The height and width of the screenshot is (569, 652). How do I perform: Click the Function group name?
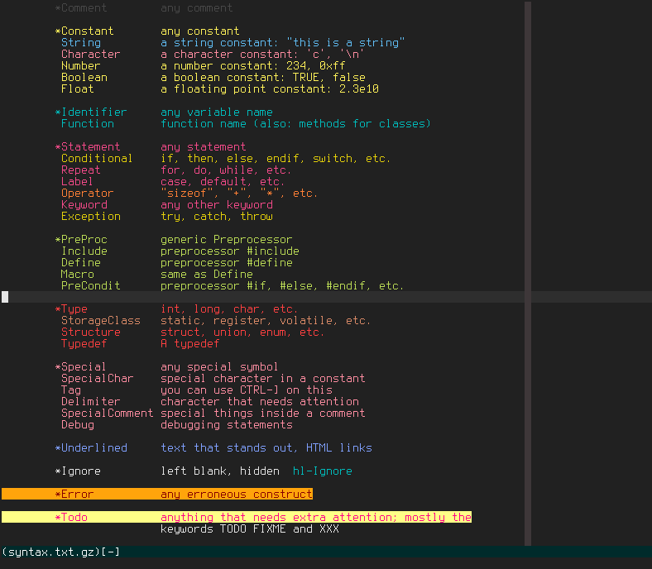[x=88, y=124]
